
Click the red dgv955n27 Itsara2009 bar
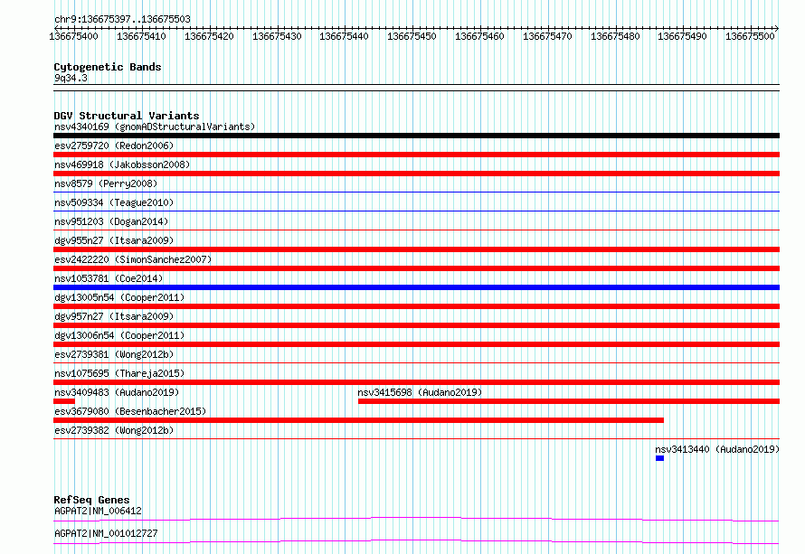pyautogui.click(x=416, y=249)
